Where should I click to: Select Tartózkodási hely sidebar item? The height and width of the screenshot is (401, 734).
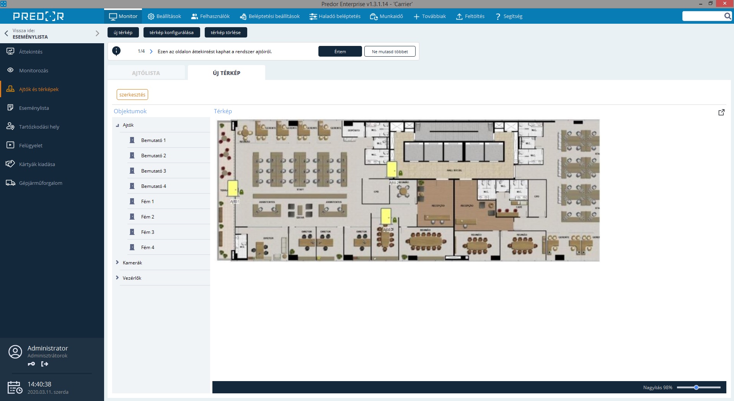pyautogui.click(x=39, y=127)
